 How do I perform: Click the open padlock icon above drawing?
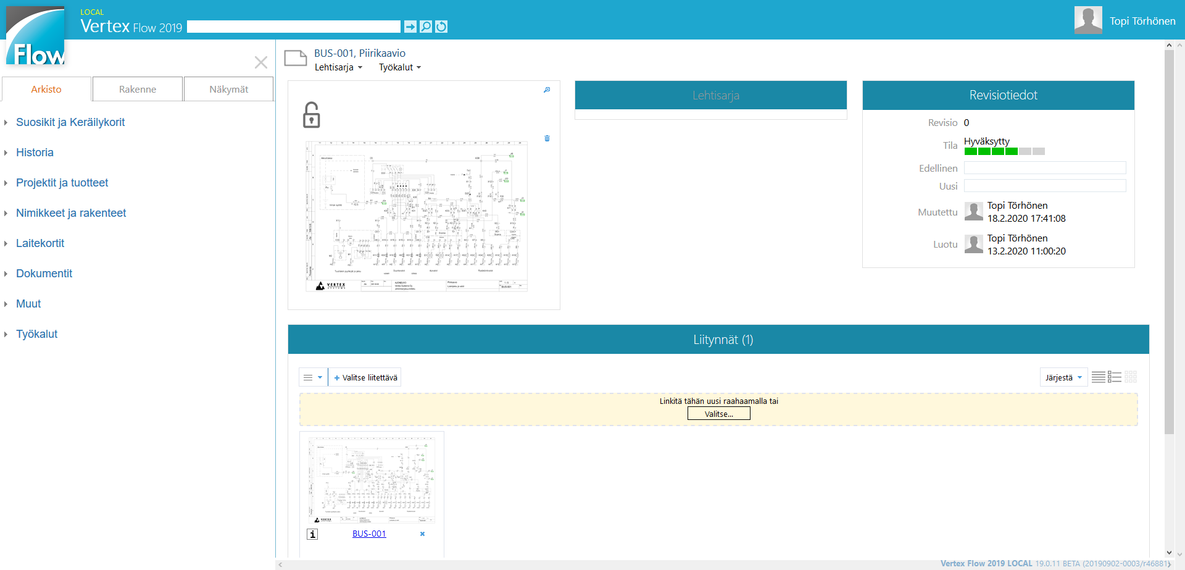pyautogui.click(x=312, y=115)
